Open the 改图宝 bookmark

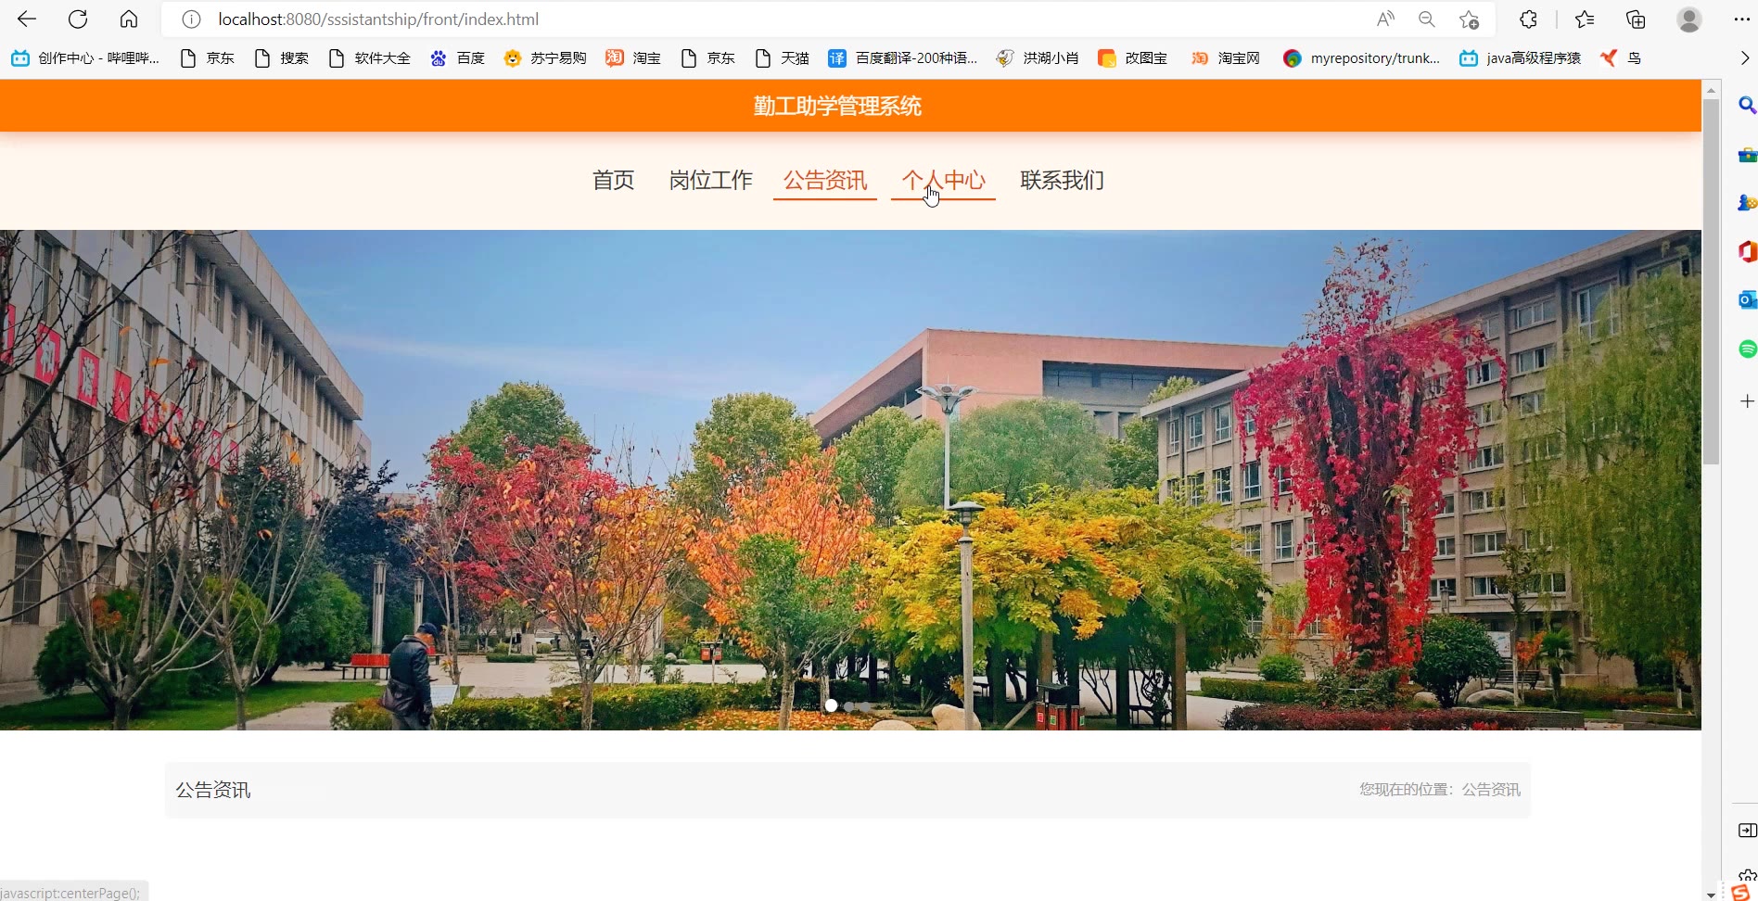pos(1133,58)
